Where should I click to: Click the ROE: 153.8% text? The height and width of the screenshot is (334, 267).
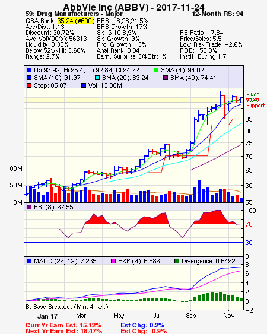click(x=198, y=50)
